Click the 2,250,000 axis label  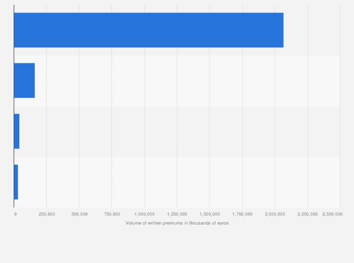[x=308, y=214]
